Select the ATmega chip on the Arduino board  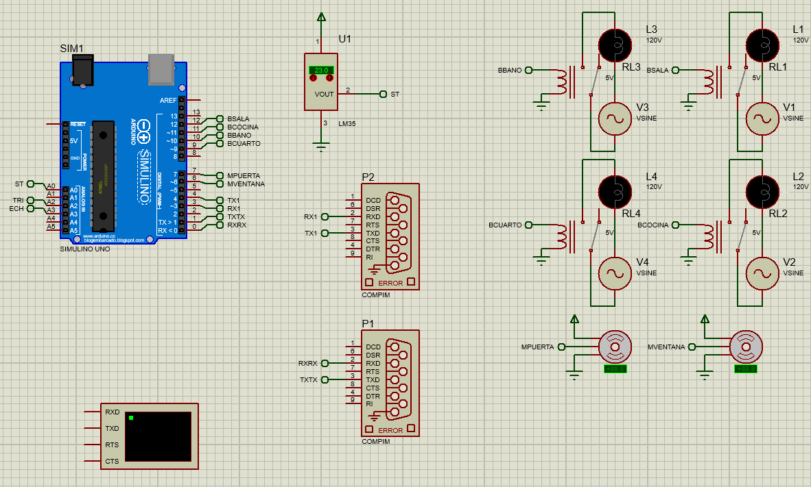pos(103,177)
